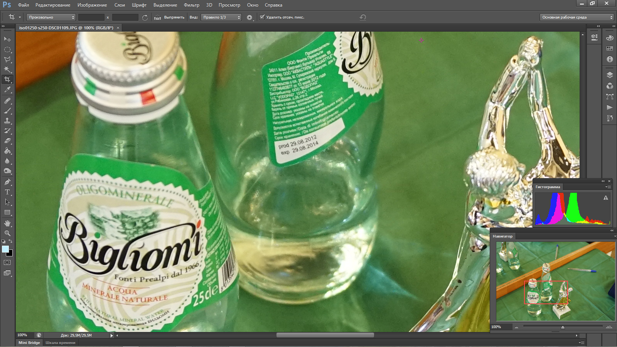Open the Редактирование menu
The height and width of the screenshot is (347, 617).
(x=53, y=5)
